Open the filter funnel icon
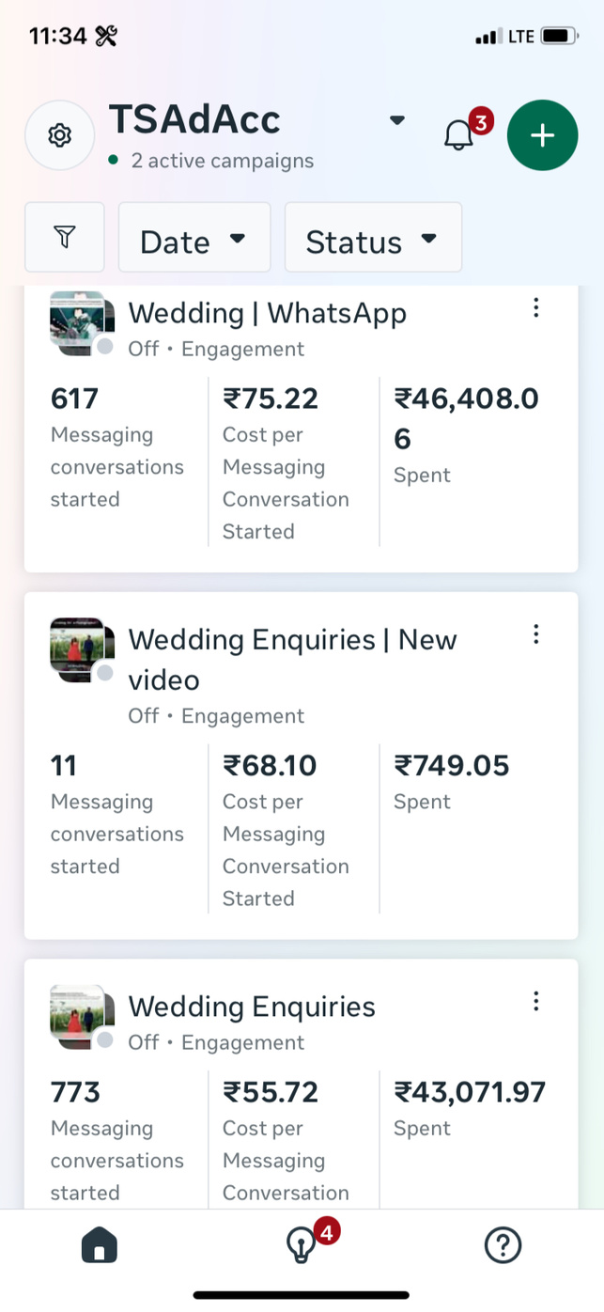The width and height of the screenshot is (604, 1312). click(64, 237)
